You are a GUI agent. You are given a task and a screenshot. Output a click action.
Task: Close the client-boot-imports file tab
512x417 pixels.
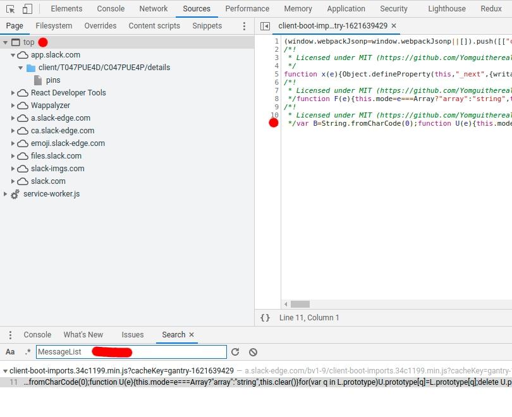pyautogui.click(x=394, y=26)
